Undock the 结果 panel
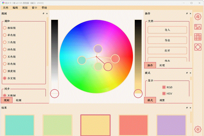The height and width of the screenshot is (136, 204). coord(187,108)
